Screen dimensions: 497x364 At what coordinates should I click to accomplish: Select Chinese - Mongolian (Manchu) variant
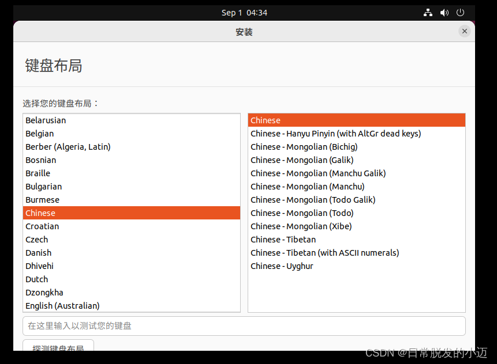click(x=357, y=187)
